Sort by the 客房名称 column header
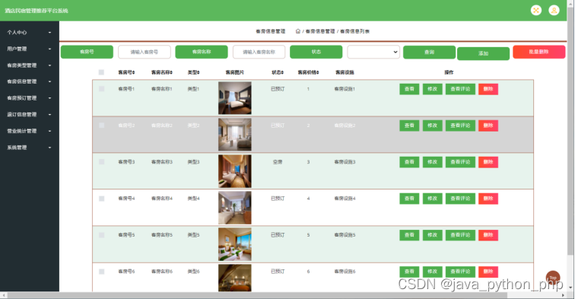 click(x=162, y=72)
